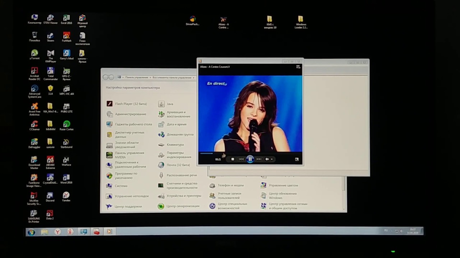The height and width of the screenshot is (258, 460).
Task: Open Архивация и восстановление
Action: 174,114
